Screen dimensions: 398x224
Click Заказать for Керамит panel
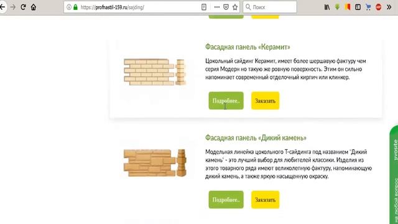[x=266, y=101]
